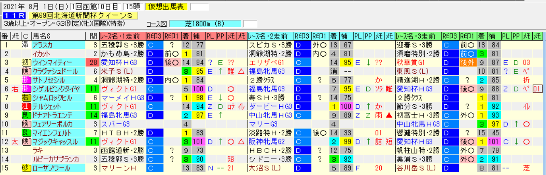Click the レース名・3走前 column header
Image resolution: width=546 pixels, height=175 pixels.
(x=418, y=36)
